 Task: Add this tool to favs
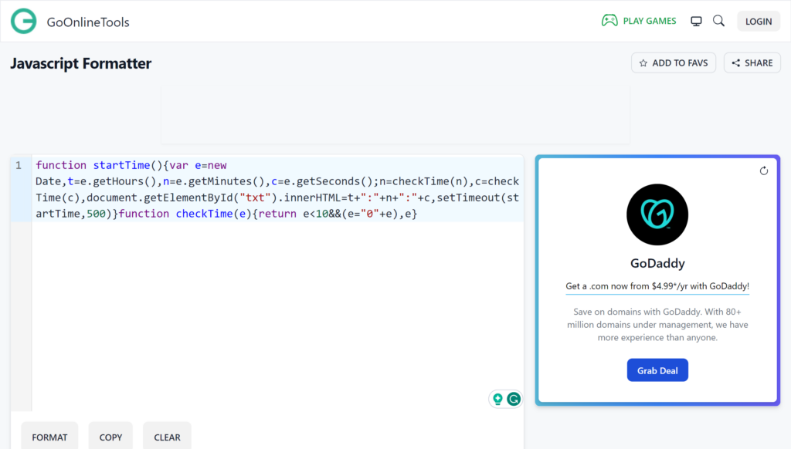click(674, 63)
